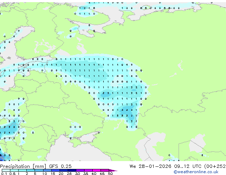Pick legend swatch between 5 and 10
226x175 pixels.
(x=39, y=170)
